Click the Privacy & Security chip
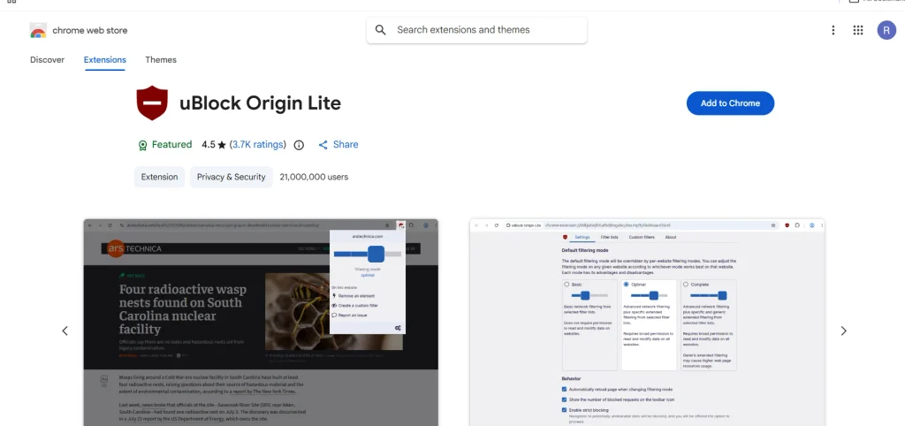 point(231,178)
